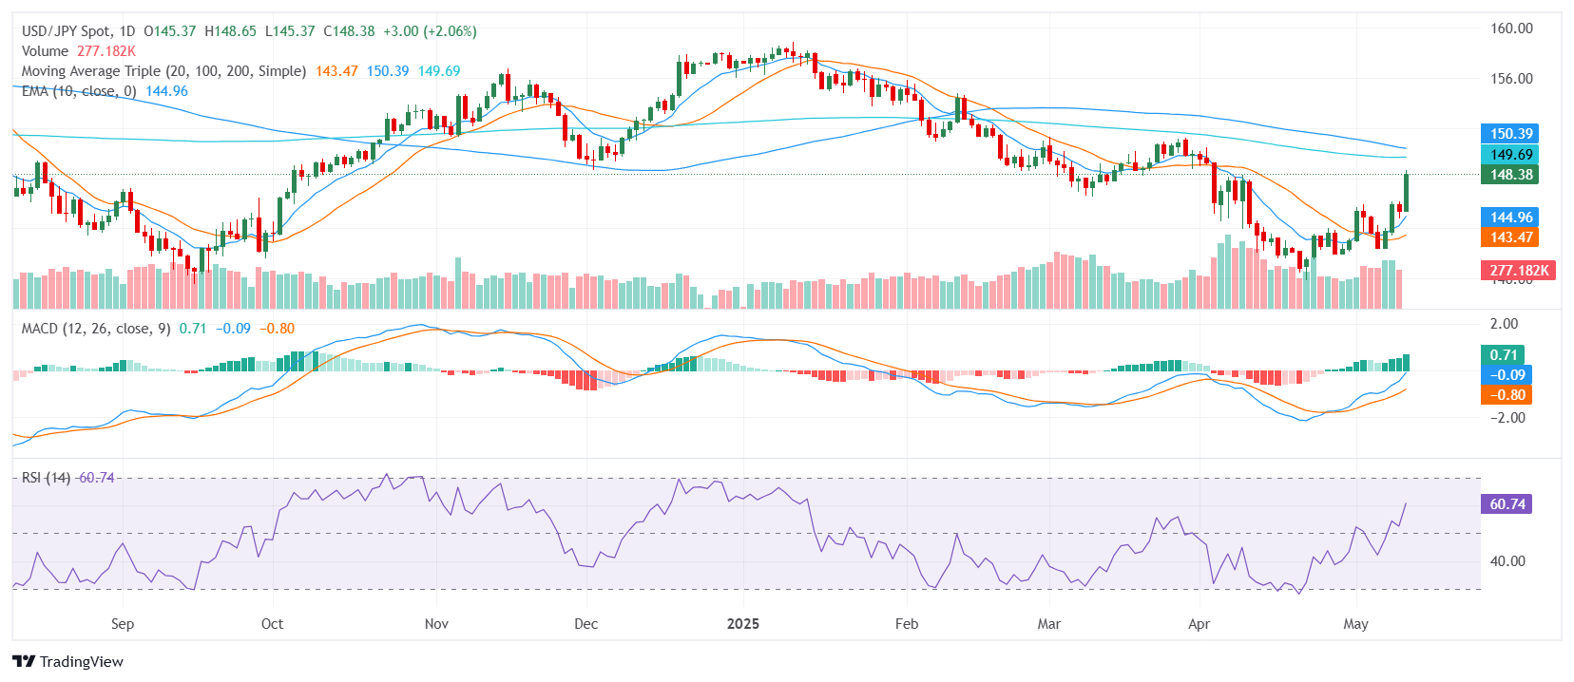Open the MACD (12, 26, close, 9) legend

96,329
